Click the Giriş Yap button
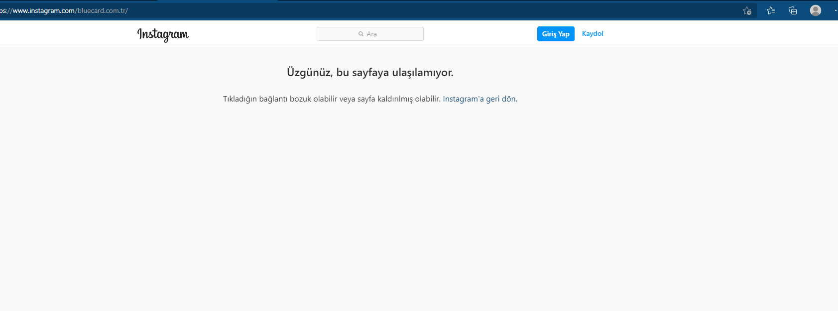This screenshot has width=838, height=311. [x=556, y=34]
